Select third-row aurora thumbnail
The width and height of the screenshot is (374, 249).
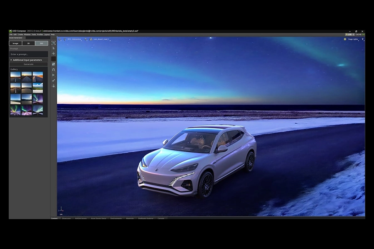pyautogui.click(x=38, y=99)
